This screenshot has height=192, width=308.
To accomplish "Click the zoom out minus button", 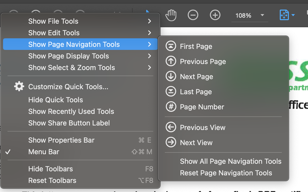I will click(193, 15).
